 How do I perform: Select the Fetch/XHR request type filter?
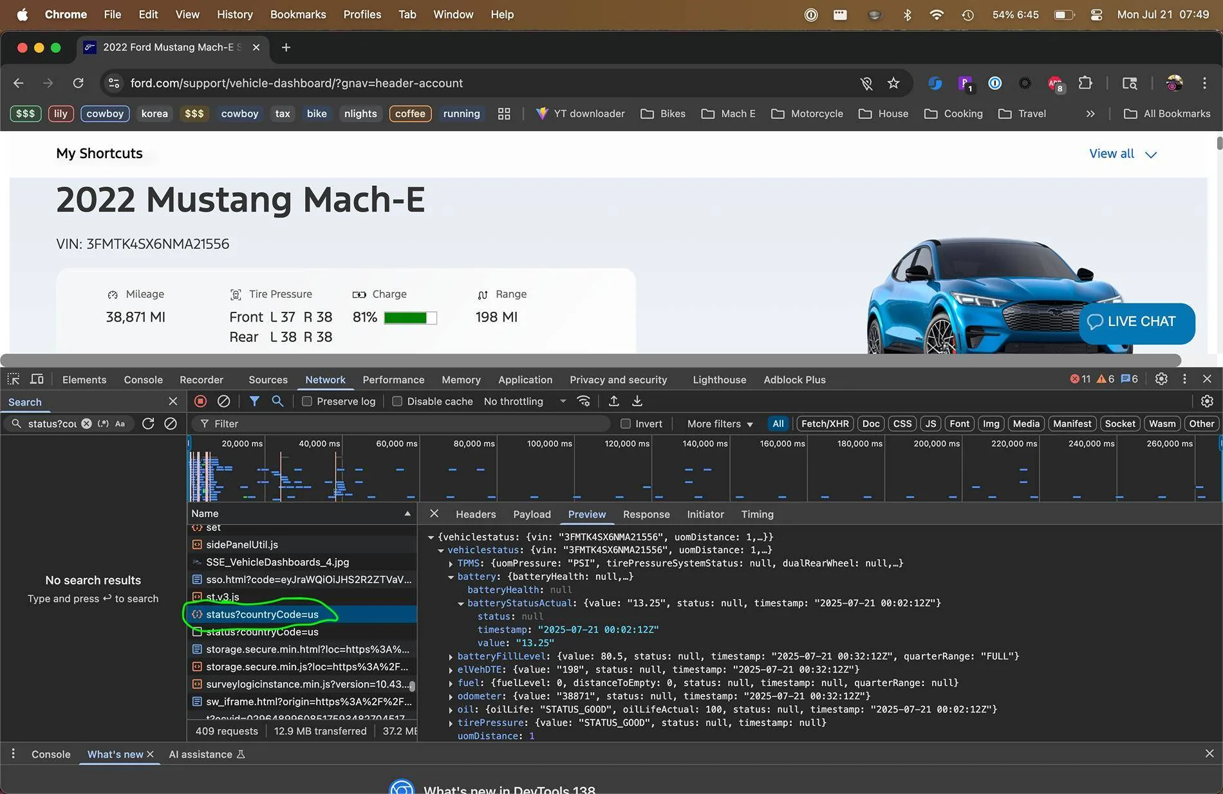pos(825,424)
